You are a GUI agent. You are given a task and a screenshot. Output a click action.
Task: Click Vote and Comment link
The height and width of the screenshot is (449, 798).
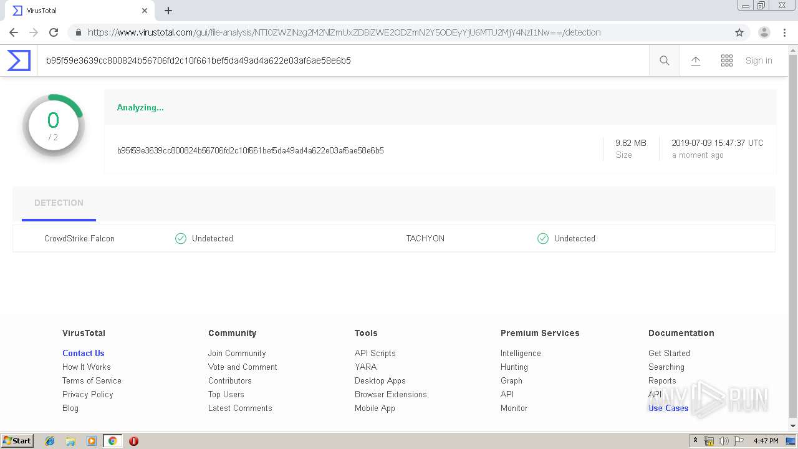pos(243,367)
